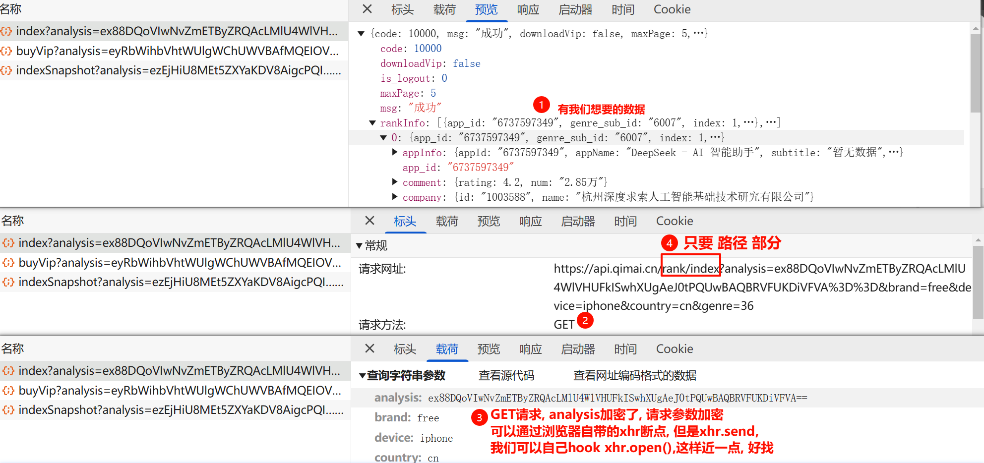
Task: Click JSON icon of top buyVip request
Action: click(6, 51)
